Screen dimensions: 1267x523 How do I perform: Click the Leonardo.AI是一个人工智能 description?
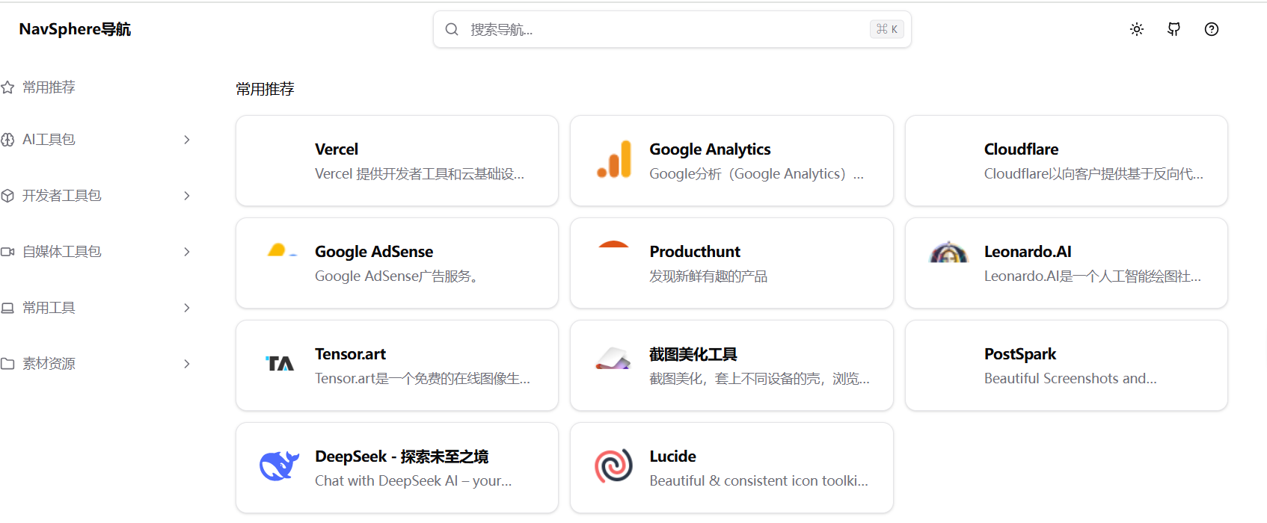click(1093, 276)
